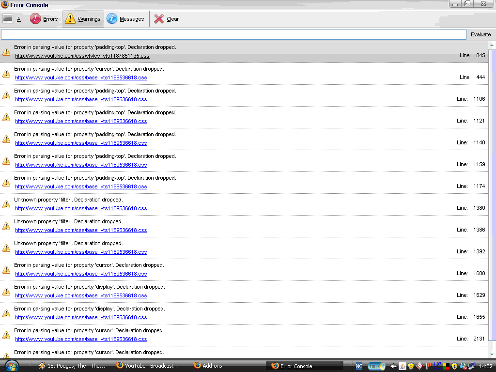This screenshot has width=496, height=372.
Task: Open base css link for Line 1106
Action: 81,99
